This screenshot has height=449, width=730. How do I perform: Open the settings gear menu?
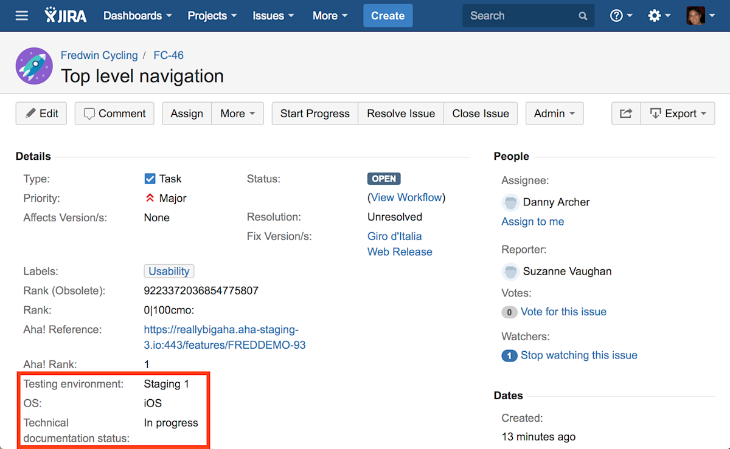[659, 16]
